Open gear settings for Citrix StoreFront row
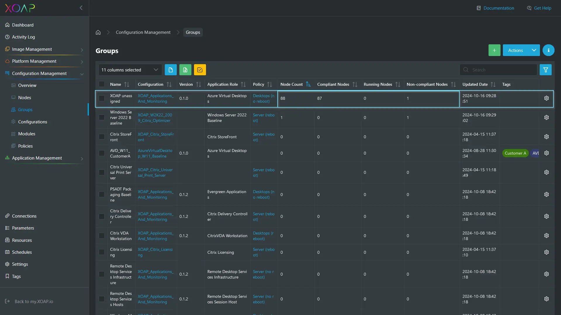The height and width of the screenshot is (315, 561). pos(546,137)
